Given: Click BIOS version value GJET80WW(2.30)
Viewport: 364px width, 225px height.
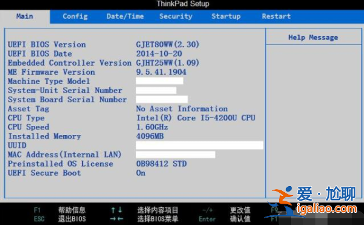Looking at the screenshot, I should tap(168, 44).
